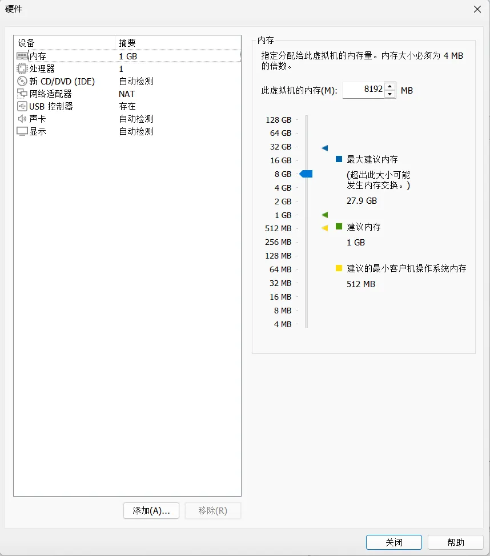Screen dimensions: 490x556
Task: Click the 16 GB scale label
Action: (x=280, y=160)
